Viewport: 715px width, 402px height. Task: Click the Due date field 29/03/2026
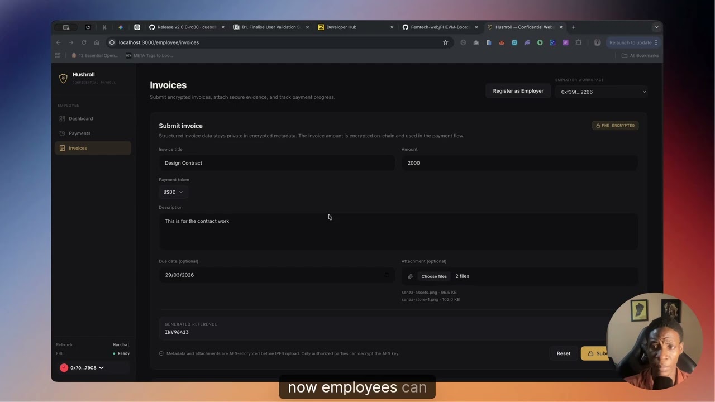[x=277, y=275]
